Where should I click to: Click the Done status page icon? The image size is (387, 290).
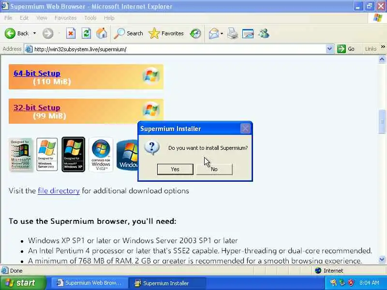(5, 271)
